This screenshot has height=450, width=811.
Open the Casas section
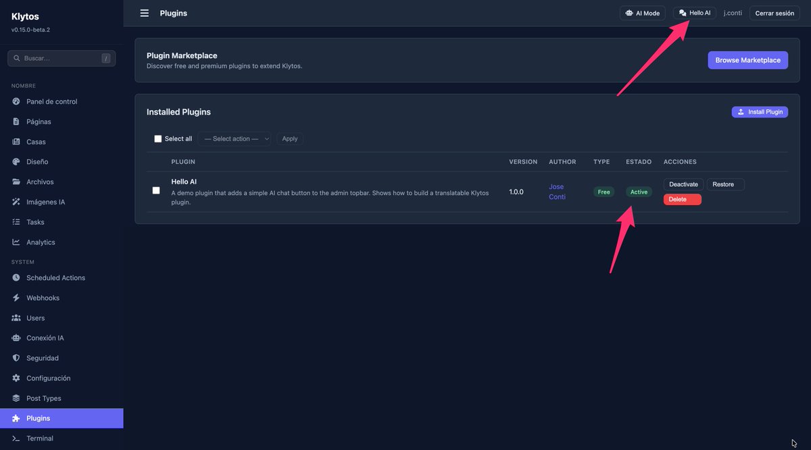[x=62, y=142]
